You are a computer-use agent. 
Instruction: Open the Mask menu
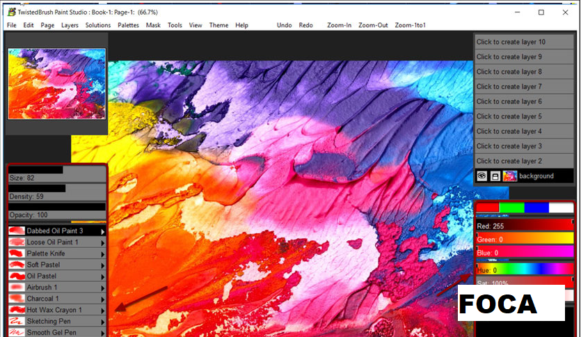point(153,25)
